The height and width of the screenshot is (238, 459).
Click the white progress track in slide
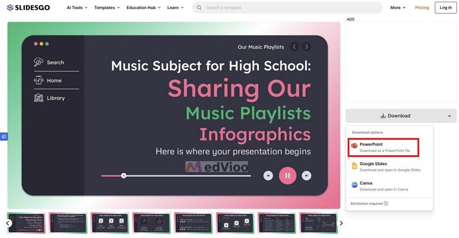[189, 176]
